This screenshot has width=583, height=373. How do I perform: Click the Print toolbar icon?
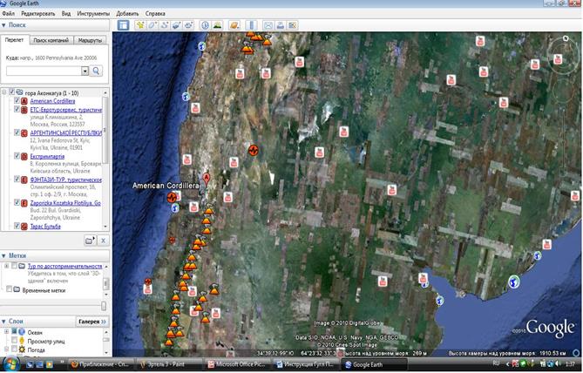[x=281, y=25]
